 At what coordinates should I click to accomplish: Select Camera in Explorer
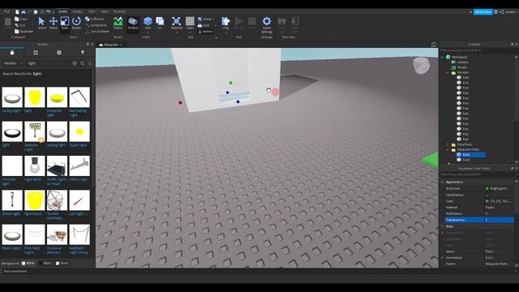(462, 62)
